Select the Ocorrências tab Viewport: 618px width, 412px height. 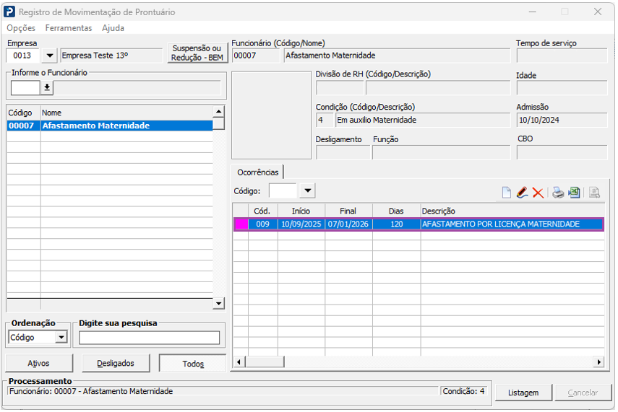tap(257, 172)
